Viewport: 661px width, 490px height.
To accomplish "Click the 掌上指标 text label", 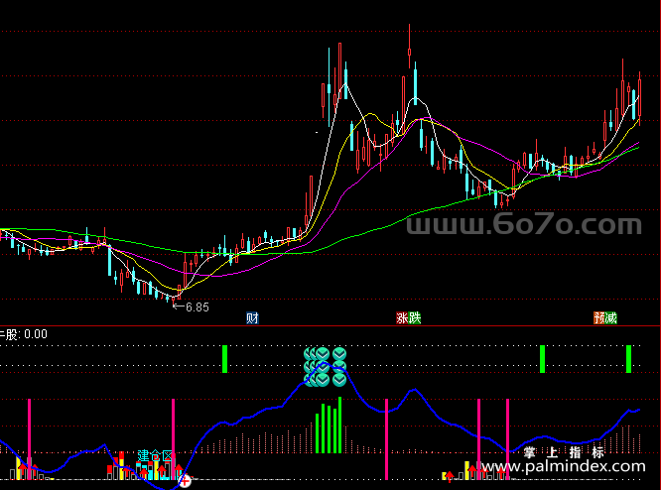I will [564, 452].
